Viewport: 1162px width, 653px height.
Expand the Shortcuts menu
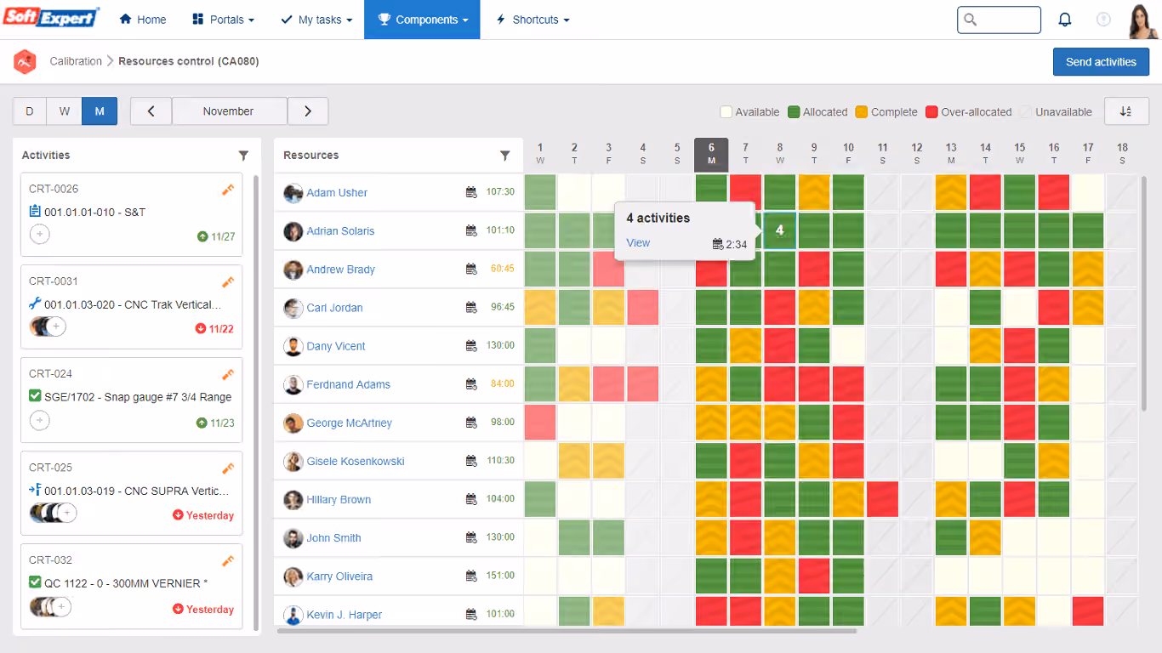533,20
